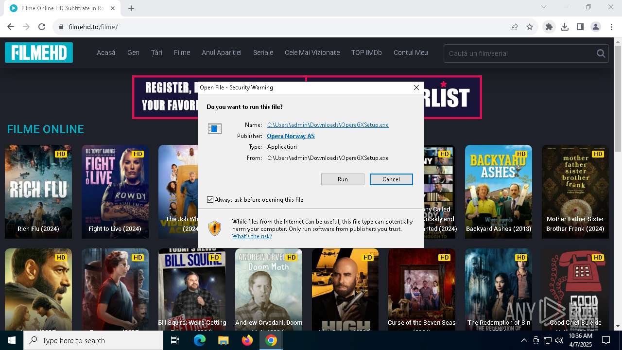
Task: Open new tab with plus button
Action: [x=131, y=8]
